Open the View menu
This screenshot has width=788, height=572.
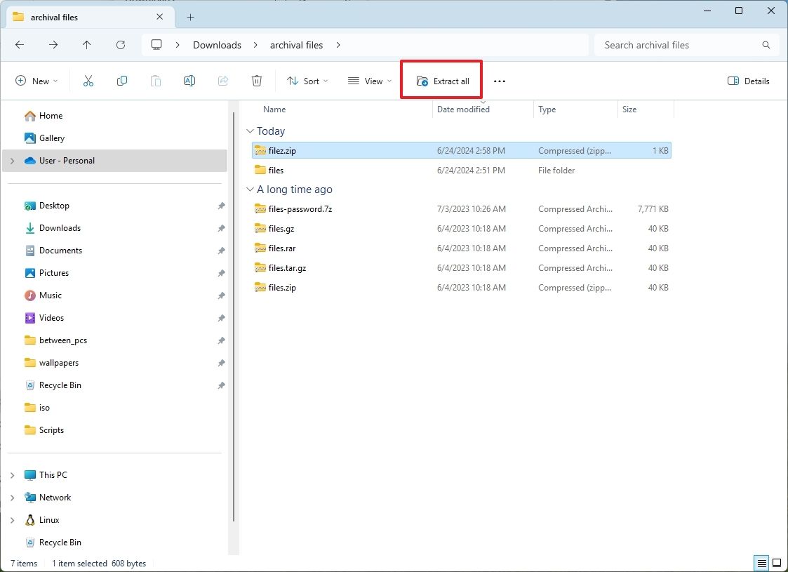tap(368, 81)
